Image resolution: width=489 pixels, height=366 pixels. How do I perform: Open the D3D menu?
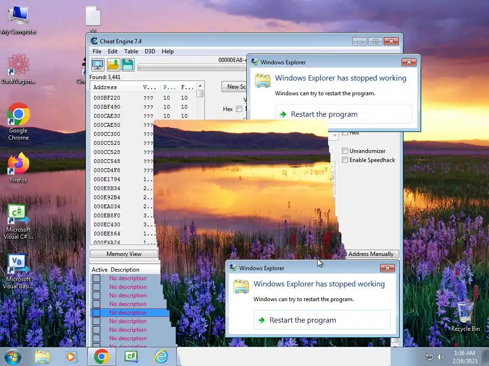pyautogui.click(x=149, y=51)
